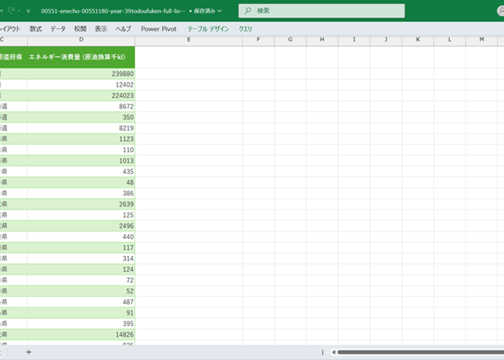Select cell with value 224023
Image resolution: width=504 pixels, height=360 pixels.
point(81,95)
